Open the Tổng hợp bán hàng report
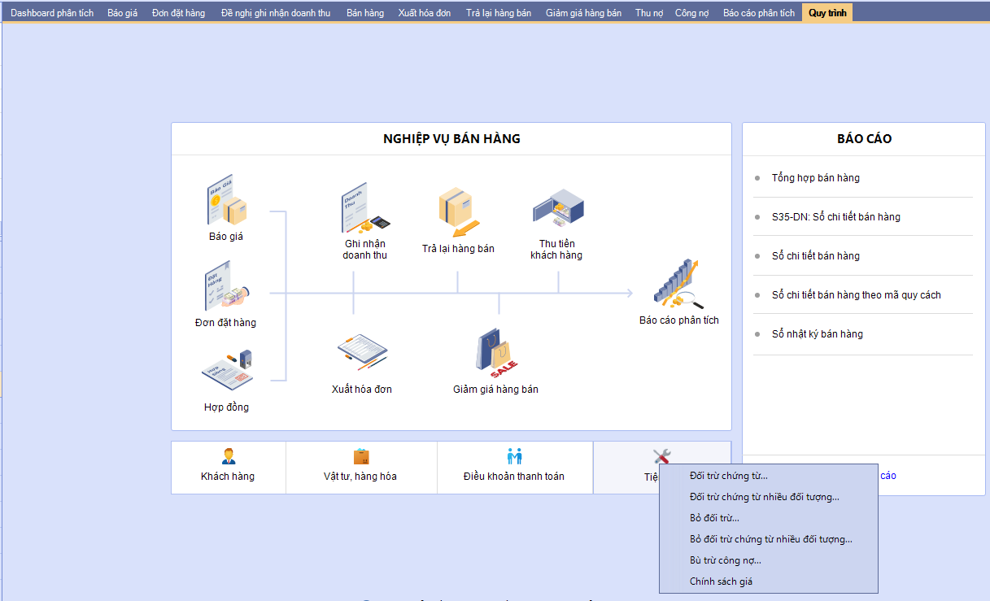 pos(815,178)
